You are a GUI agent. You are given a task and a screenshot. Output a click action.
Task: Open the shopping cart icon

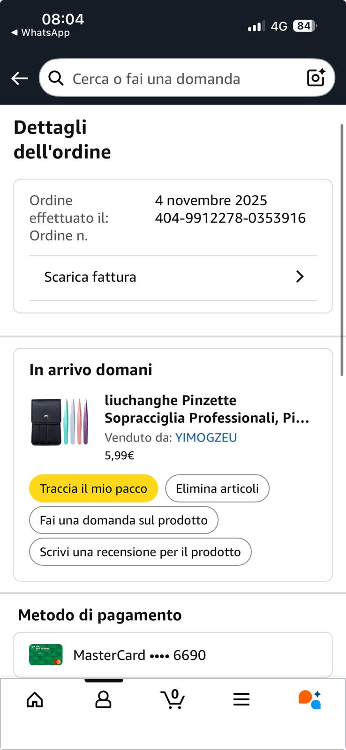pos(173,699)
